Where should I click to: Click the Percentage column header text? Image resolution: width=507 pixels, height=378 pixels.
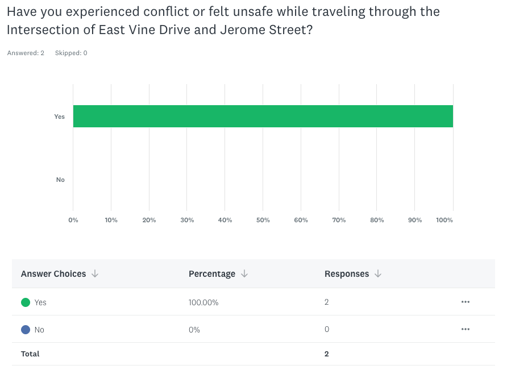click(212, 274)
